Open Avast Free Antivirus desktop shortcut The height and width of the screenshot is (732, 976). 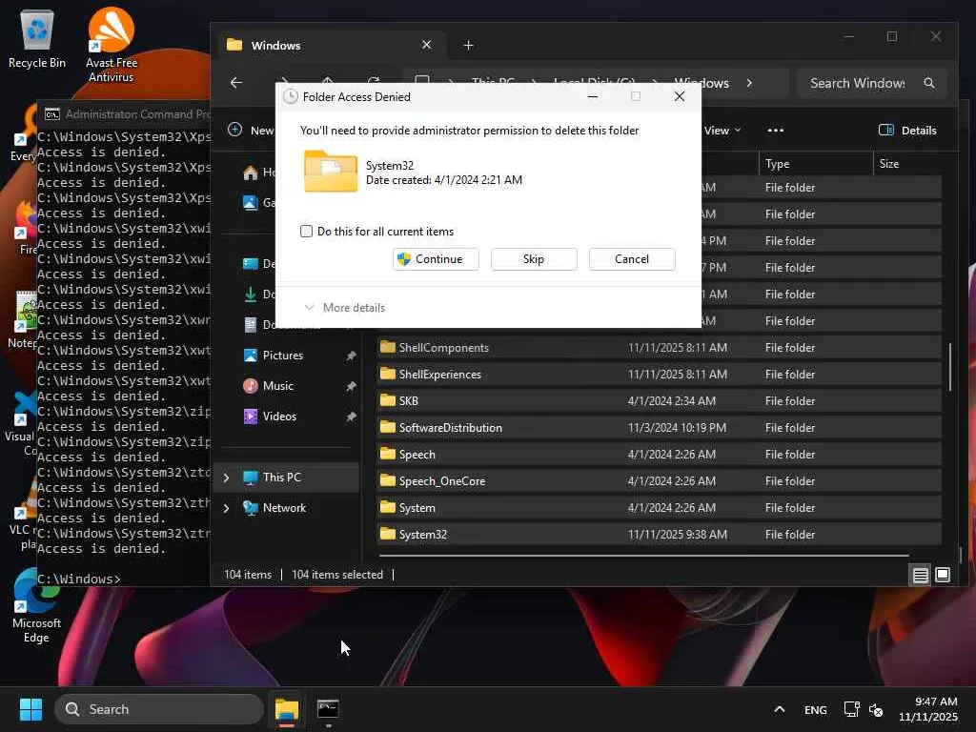tap(111, 45)
